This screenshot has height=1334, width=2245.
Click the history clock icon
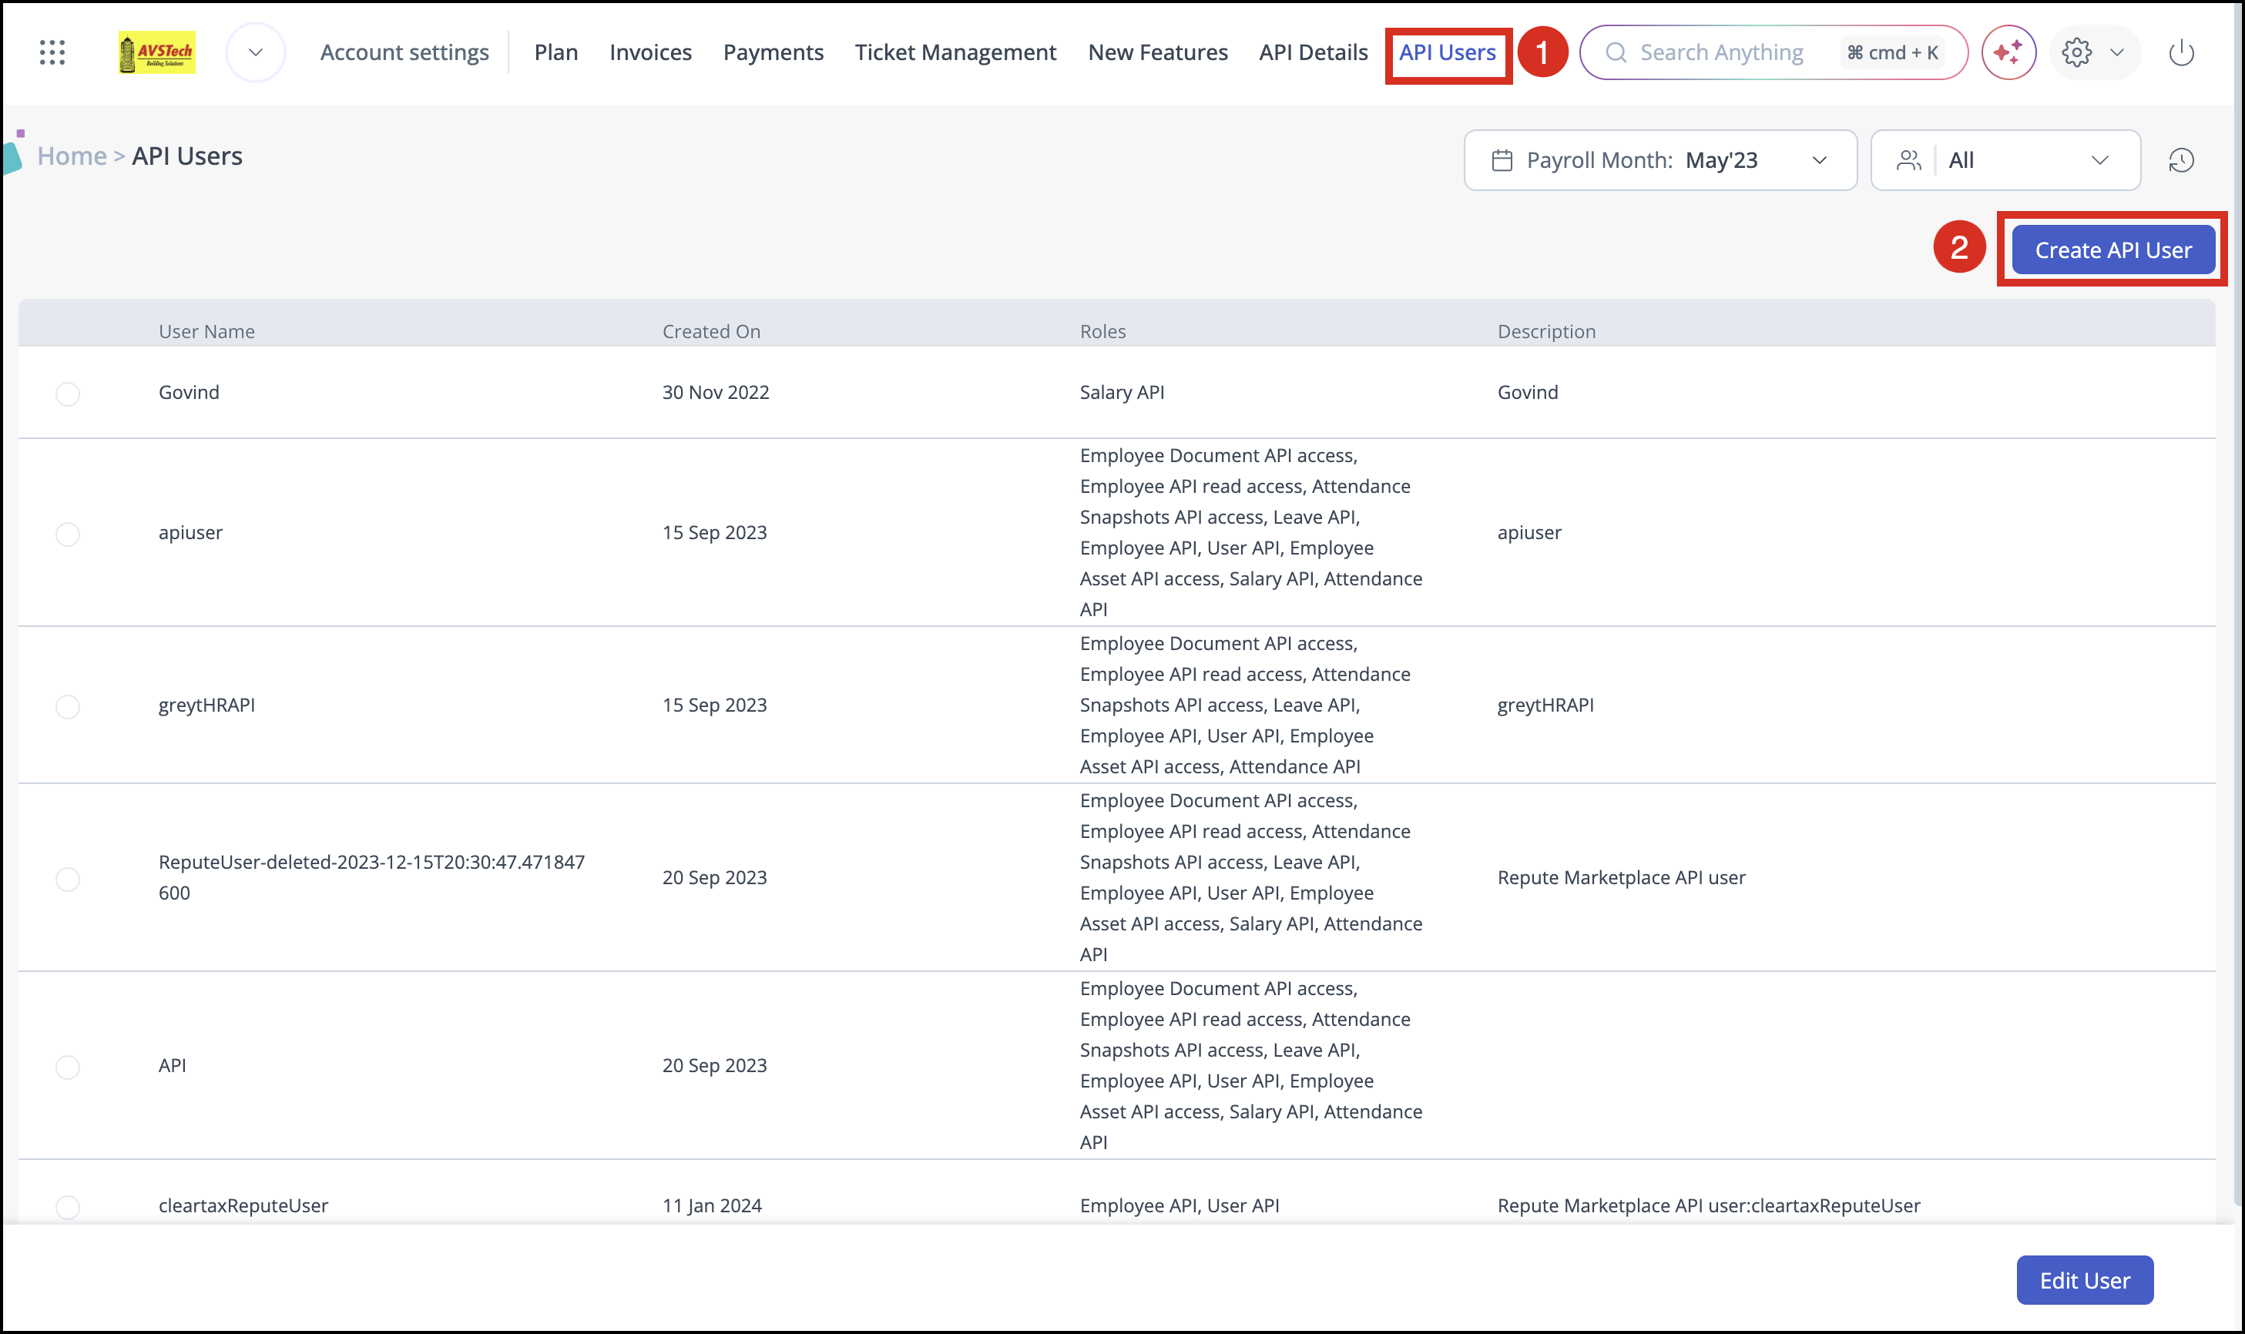tap(2181, 161)
